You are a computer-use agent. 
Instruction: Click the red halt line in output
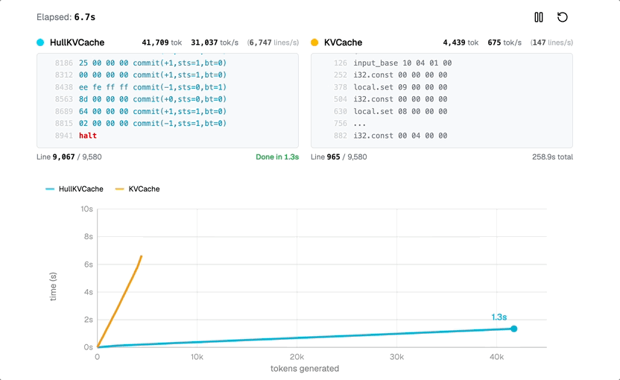[x=88, y=136]
